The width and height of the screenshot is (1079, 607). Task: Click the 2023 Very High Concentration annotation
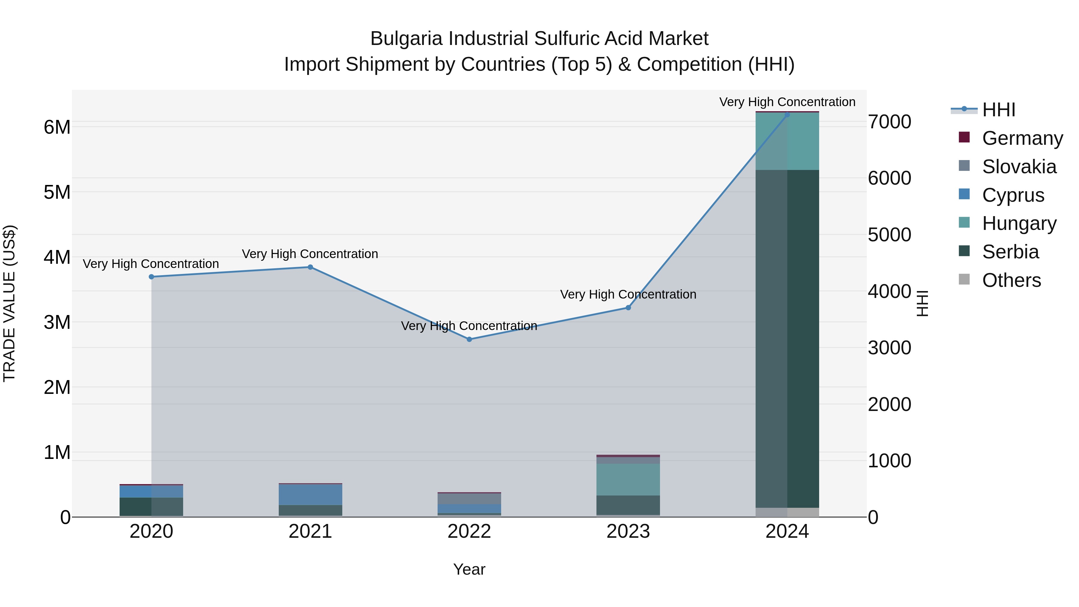click(x=628, y=294)
